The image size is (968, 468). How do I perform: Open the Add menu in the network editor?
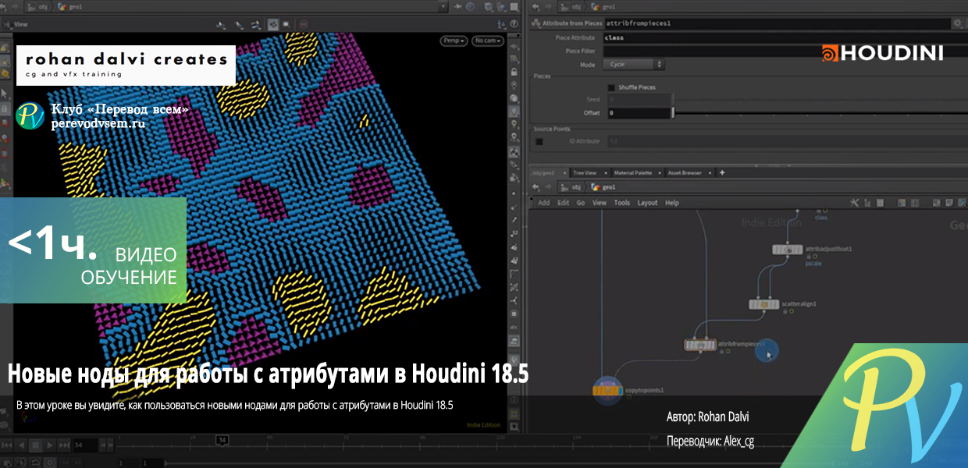point(544,203)
